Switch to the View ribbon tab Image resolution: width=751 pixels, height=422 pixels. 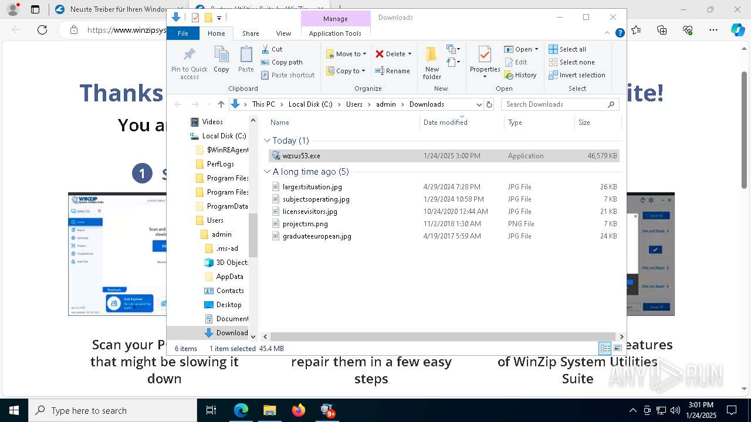[x=283, y=33]
